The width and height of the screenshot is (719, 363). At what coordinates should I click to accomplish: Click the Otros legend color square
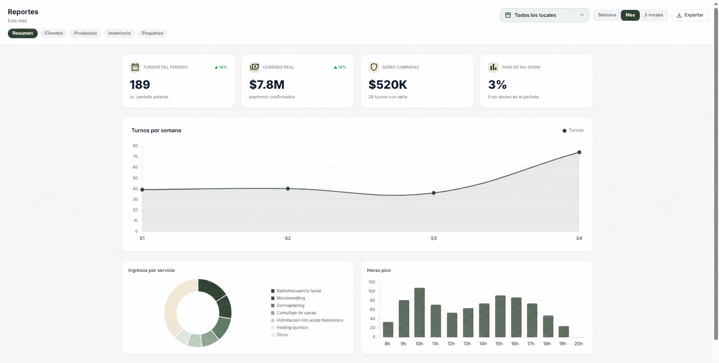coord(273,335)
